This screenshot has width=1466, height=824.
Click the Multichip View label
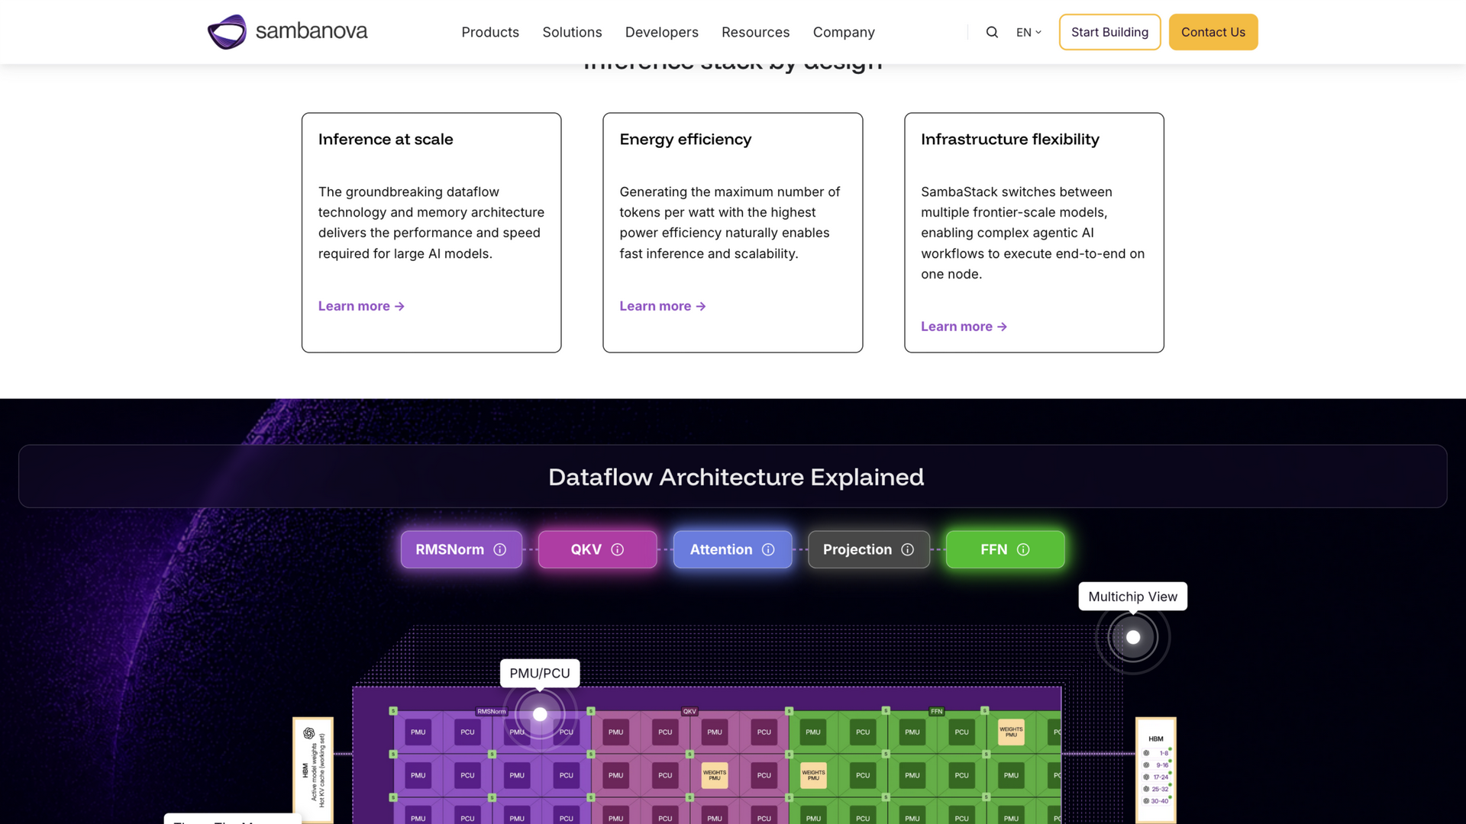click(x=1132, y=597)
